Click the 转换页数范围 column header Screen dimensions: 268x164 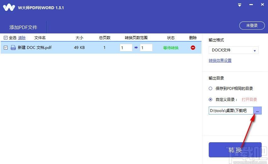point(136,38)
